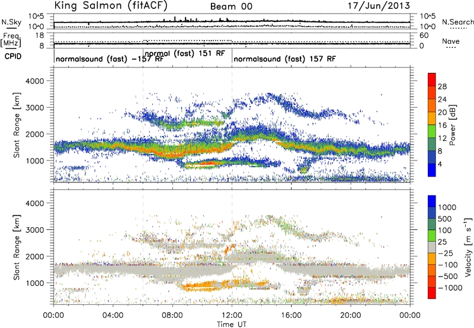Click the 'N.Sky' legend label
The height and width of the screenshot is (328, 474).
coord(11,22)
